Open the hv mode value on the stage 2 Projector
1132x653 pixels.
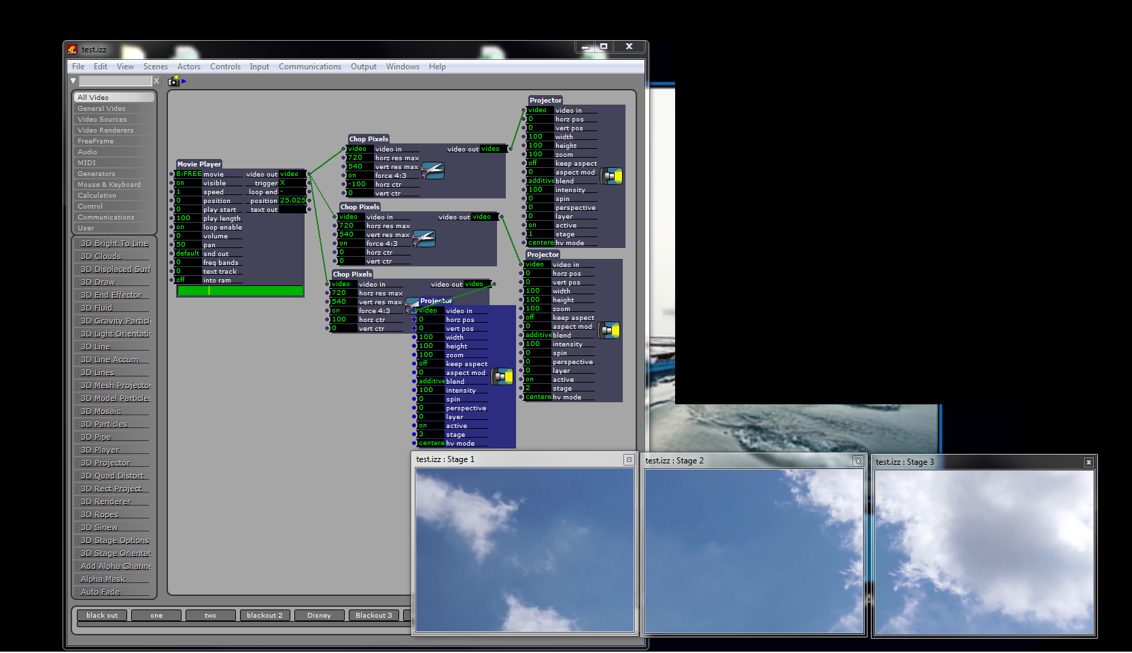coord(538,397)
